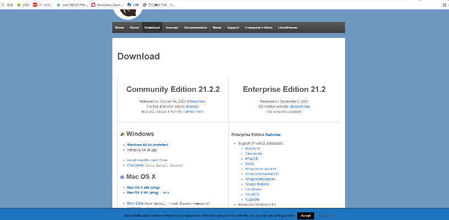Open the CRM bookmark

(23, 4)
